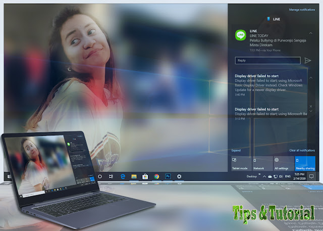Screen dimensions: 323x231
Task: Open the clock showing 7:25 PM
Action: click(299, 176)
